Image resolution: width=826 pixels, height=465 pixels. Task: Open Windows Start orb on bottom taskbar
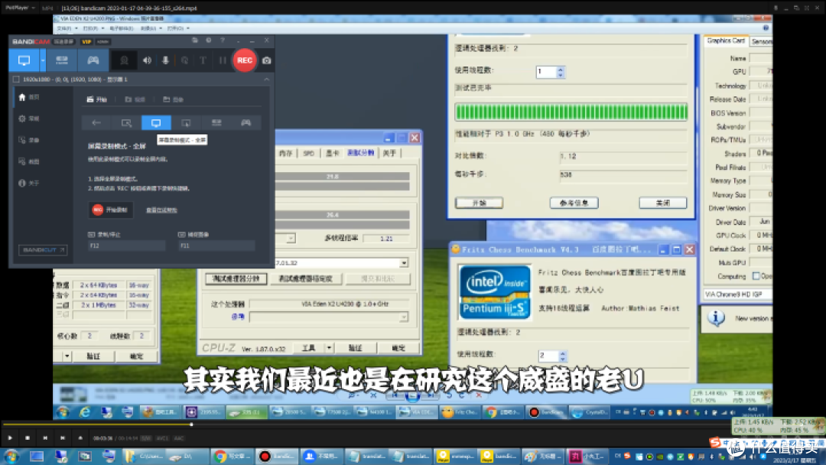click(11, 456)
